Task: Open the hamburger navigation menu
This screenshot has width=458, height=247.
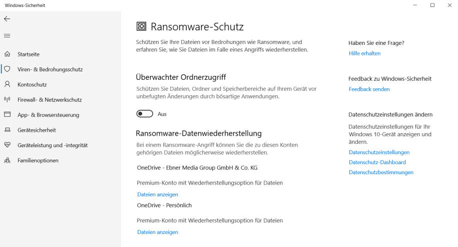Action: [x=7, y=35]
